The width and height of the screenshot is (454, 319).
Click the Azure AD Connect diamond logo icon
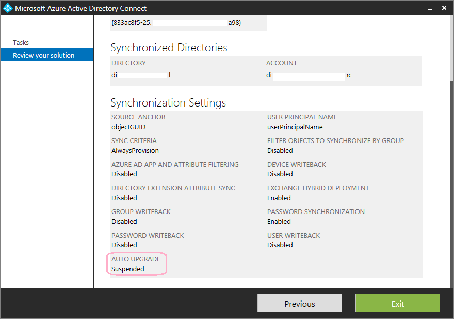tap(7, 8)
